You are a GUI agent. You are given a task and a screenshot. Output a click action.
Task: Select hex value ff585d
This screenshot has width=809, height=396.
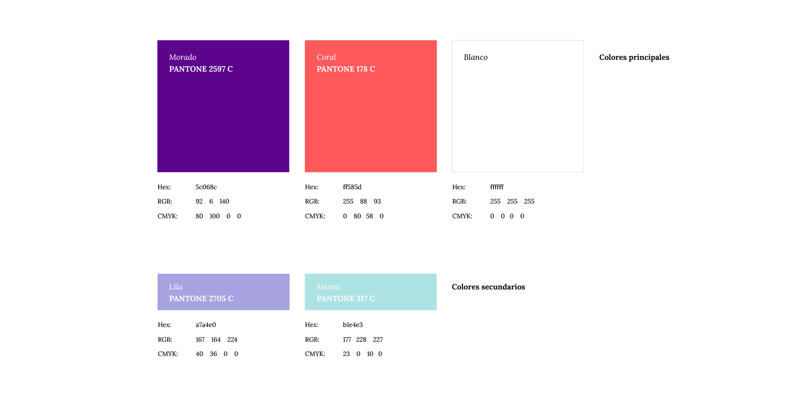pos(352,187)
